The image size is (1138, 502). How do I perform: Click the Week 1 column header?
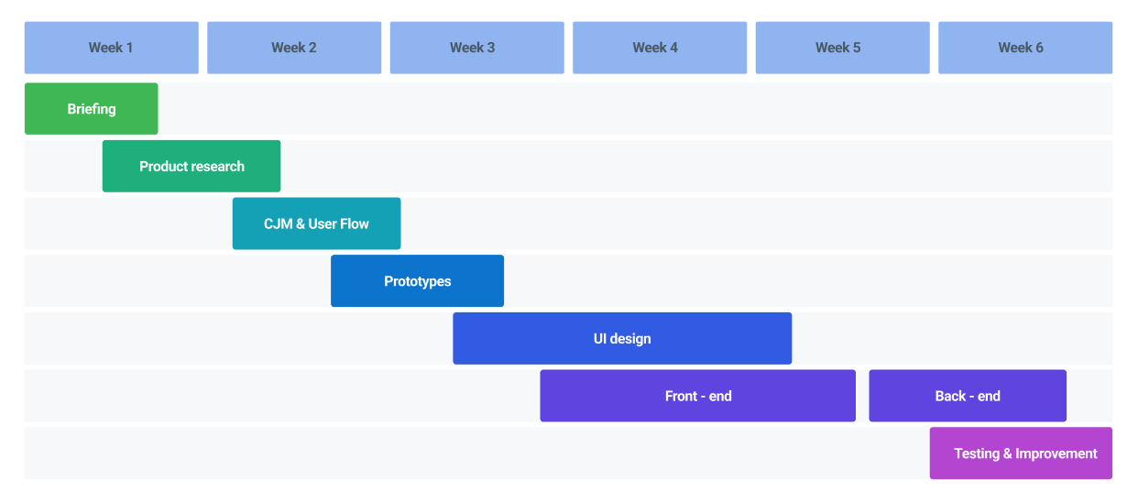point(111,48)
